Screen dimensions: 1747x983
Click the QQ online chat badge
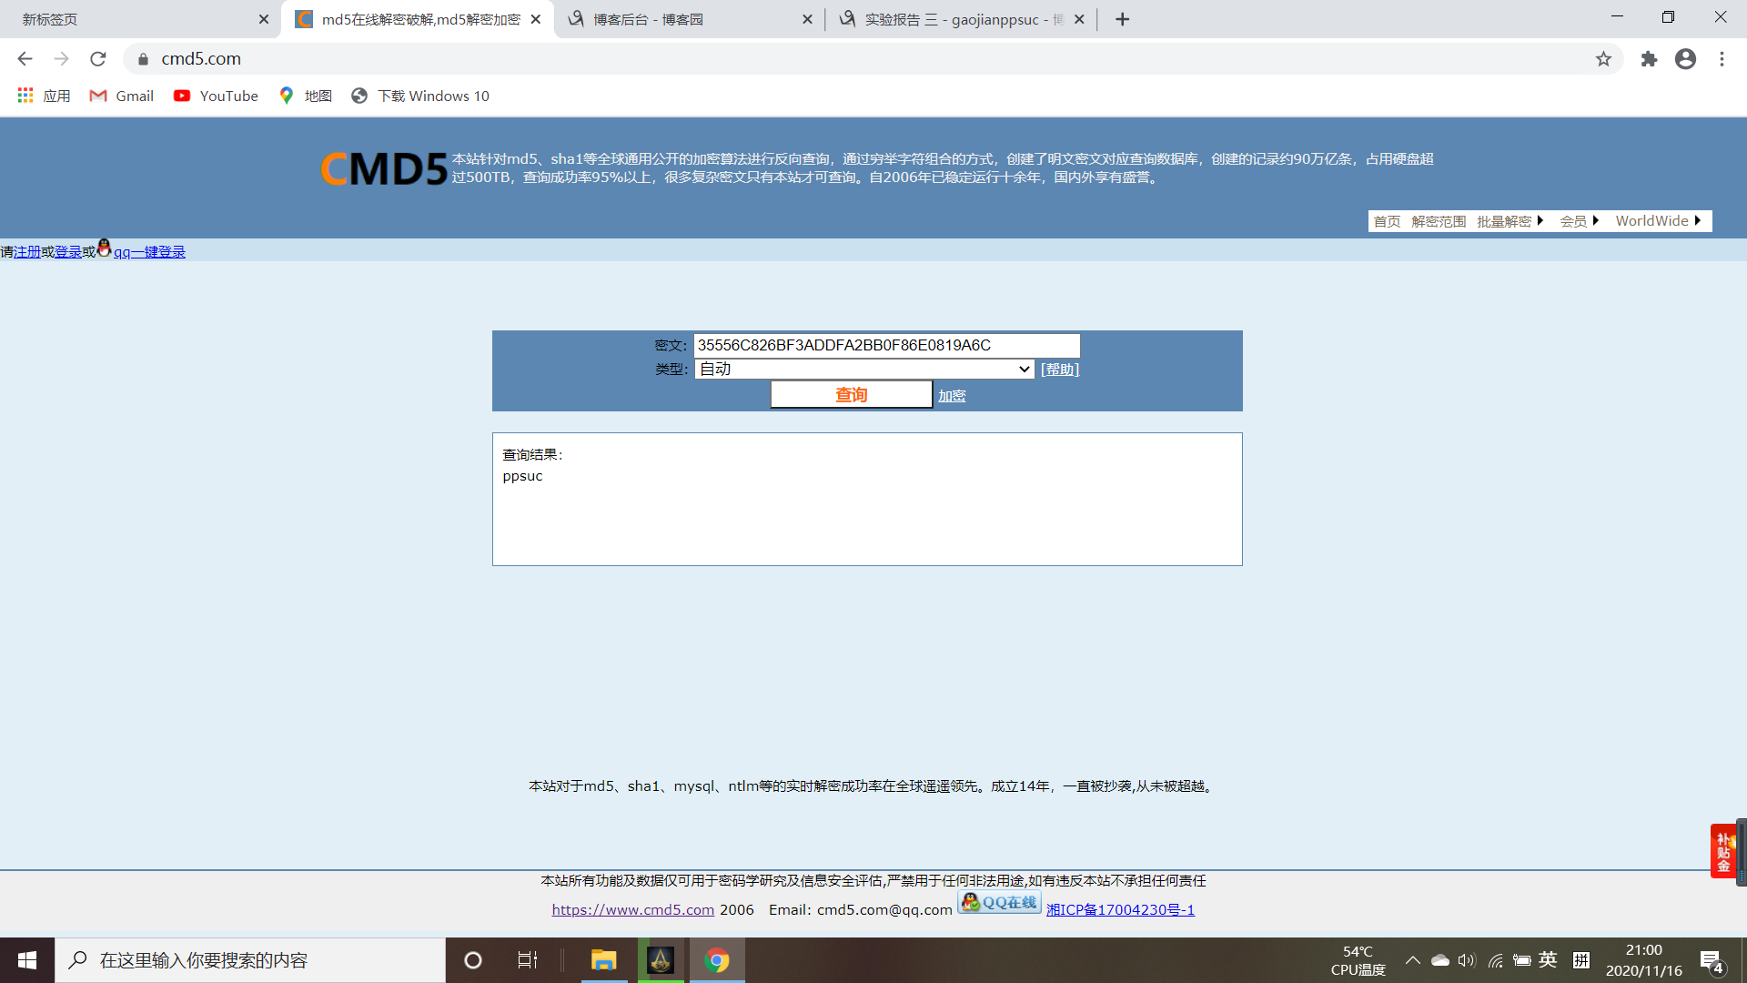[x=999, y=902]
